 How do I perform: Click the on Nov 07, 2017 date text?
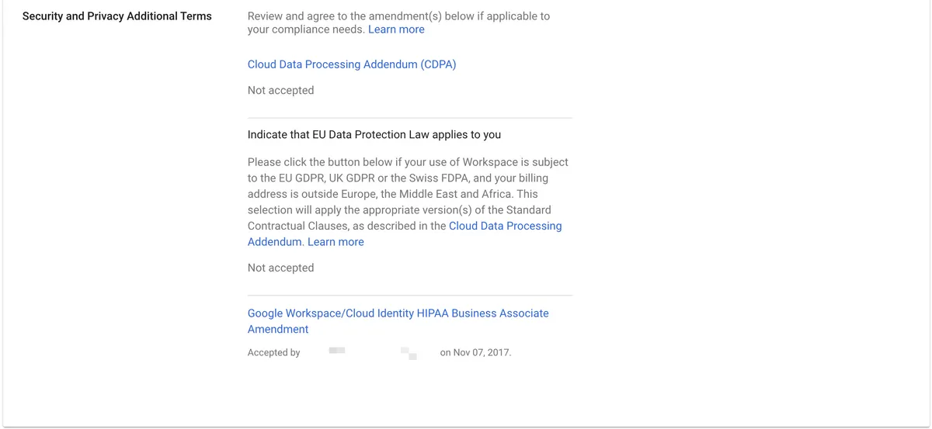click(476, 352)
